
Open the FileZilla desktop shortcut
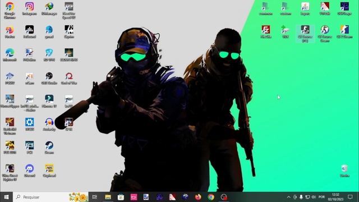[x=266, y=31]
